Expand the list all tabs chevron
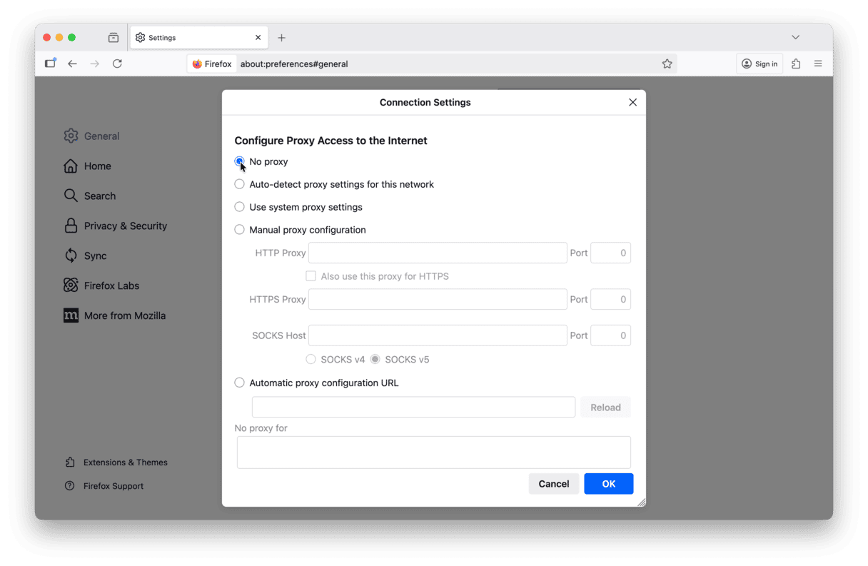The height and width of the screenshot is (566, 868). (x=795, y=37)
